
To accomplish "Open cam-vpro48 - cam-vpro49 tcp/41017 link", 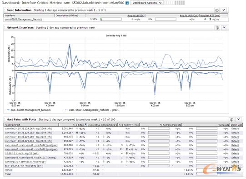I will point(31,158).
